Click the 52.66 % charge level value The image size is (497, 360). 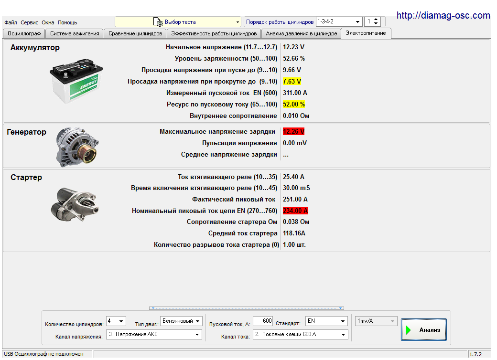click(x=293, y=58)
